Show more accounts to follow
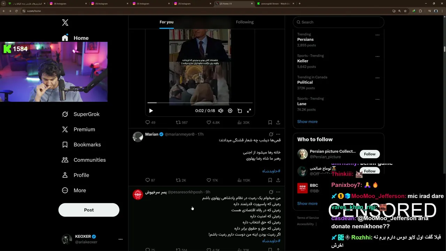This screenshot has height=251, width=446. [307, 204]
